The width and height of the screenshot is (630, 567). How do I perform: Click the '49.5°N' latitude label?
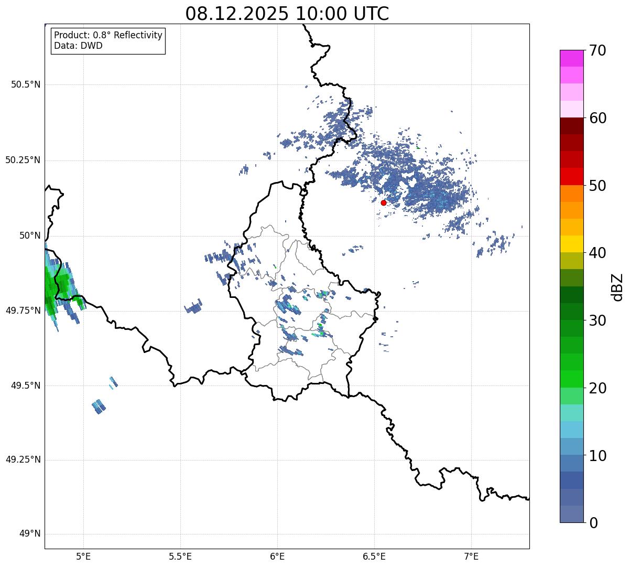(26, 386)
